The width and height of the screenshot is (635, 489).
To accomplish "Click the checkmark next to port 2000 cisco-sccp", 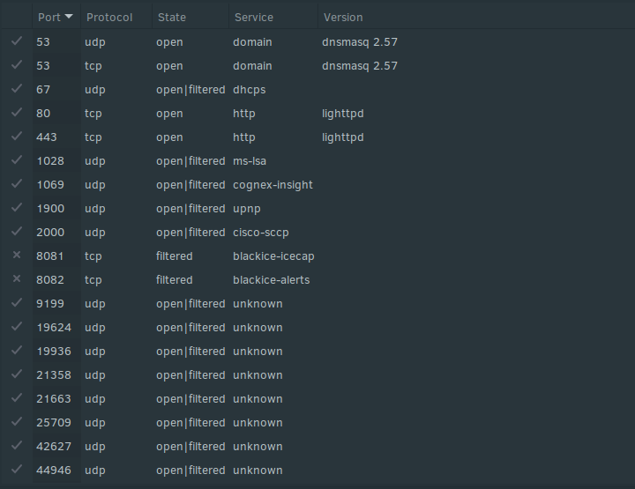I will pos(16,231).
